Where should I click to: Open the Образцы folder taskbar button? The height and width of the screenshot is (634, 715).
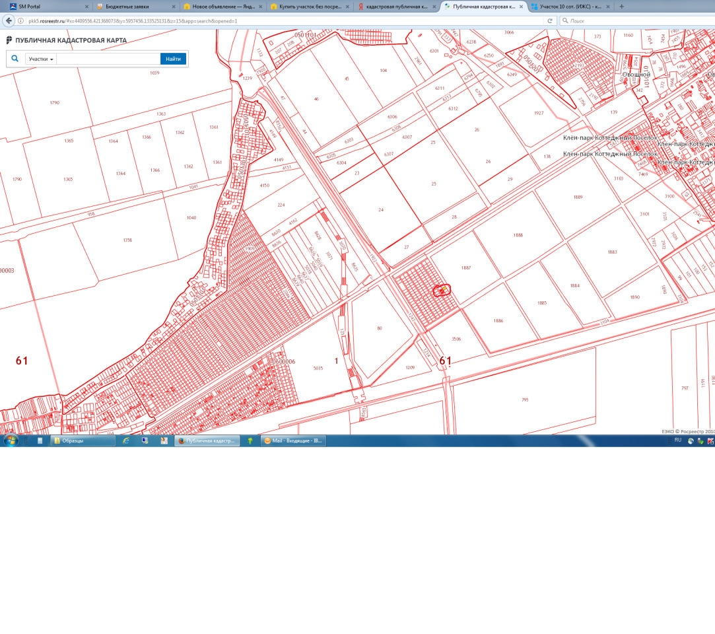click(83, 440)
